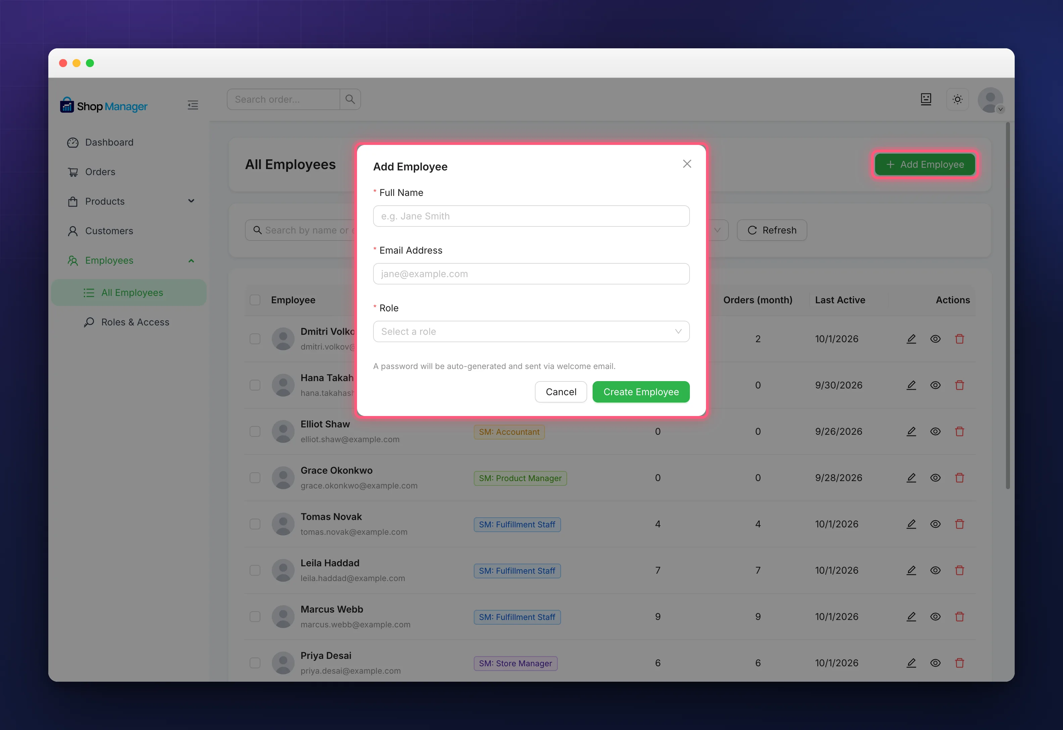The image size is (1063, 730).
Task: Delete Hana Takahashi row trash icon
Action: 960,385
